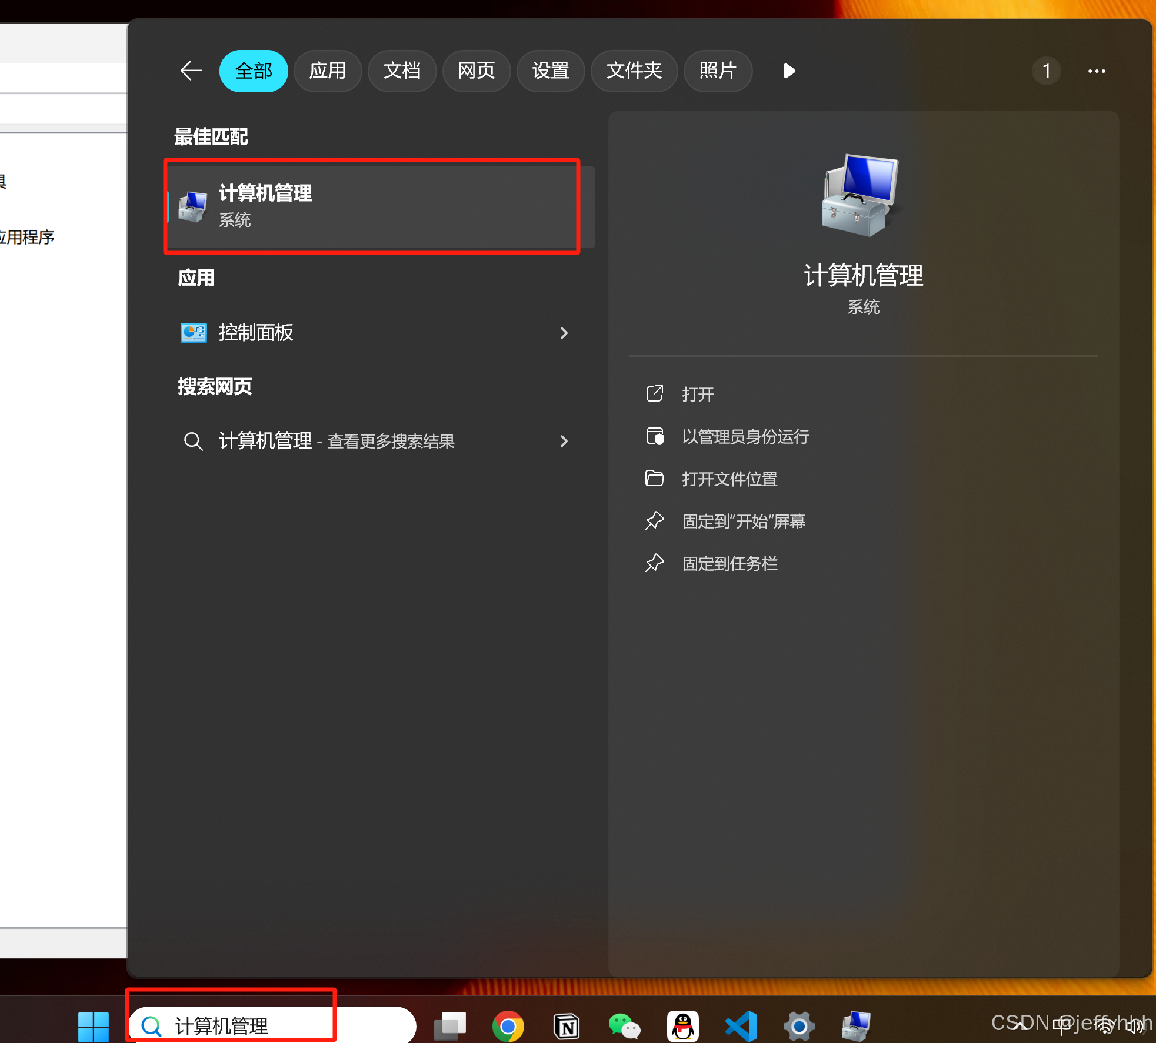Click the back arrow in search panel
1156x1043 pixels.
(x=191, y=71)
